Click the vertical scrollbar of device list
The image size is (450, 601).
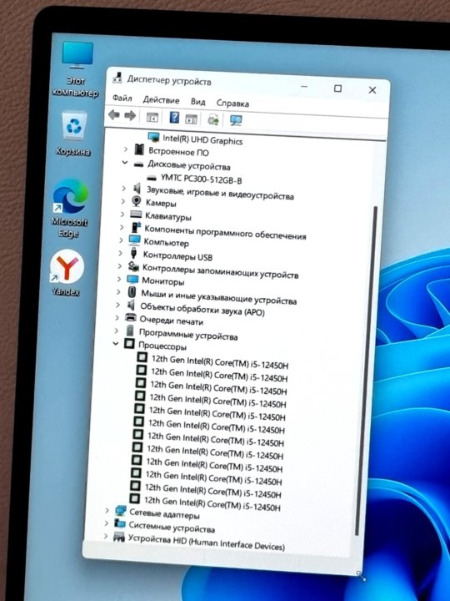[x=366, y=370]
